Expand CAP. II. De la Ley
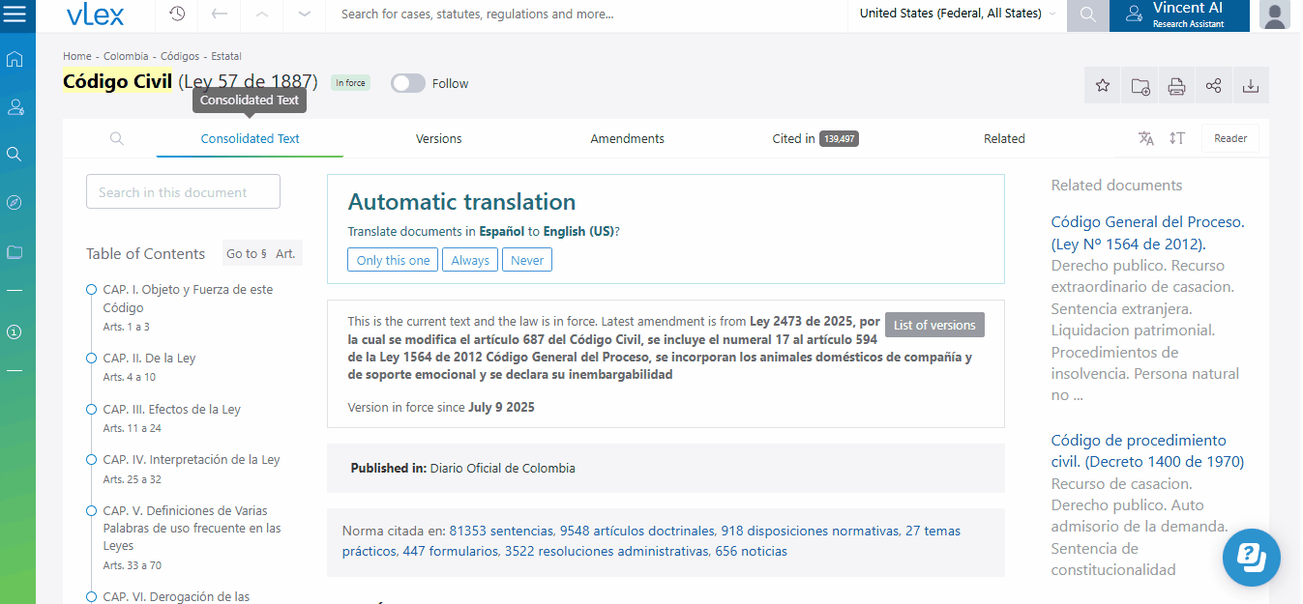This screenshot has width=1303, height=604. [149, 359]
